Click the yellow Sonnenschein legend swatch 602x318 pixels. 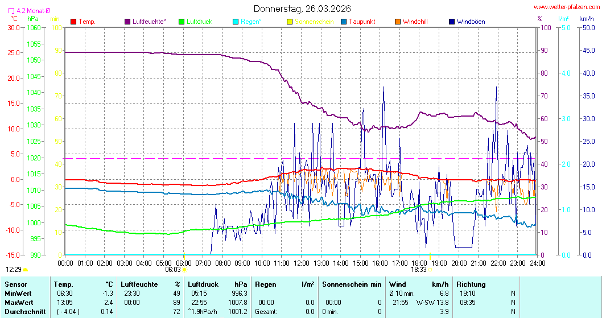tap(290, 22)
